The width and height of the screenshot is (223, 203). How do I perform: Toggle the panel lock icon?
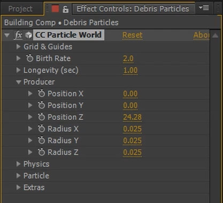point(65,9)
